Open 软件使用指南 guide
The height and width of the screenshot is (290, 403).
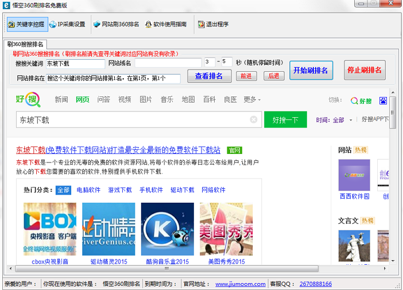[x=166, y=25]
